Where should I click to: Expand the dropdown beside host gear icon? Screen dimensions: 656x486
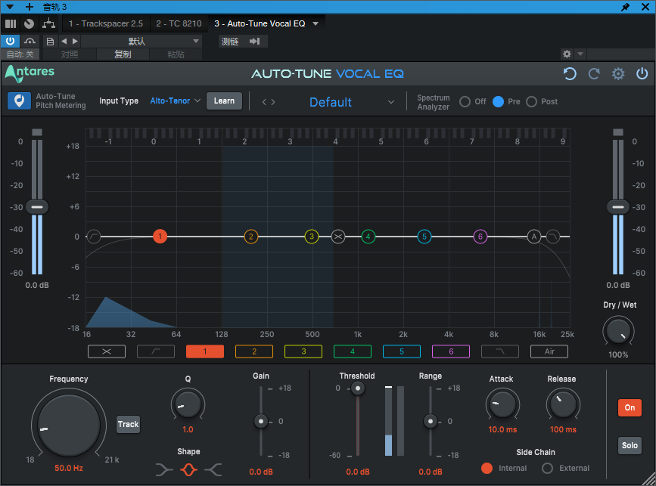580,54
